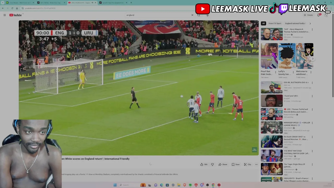This screenshot has width=334, height=188.
Task: Open THE MOST WATCHED FOOTBALL MATCH video
Action: (272, 155)
